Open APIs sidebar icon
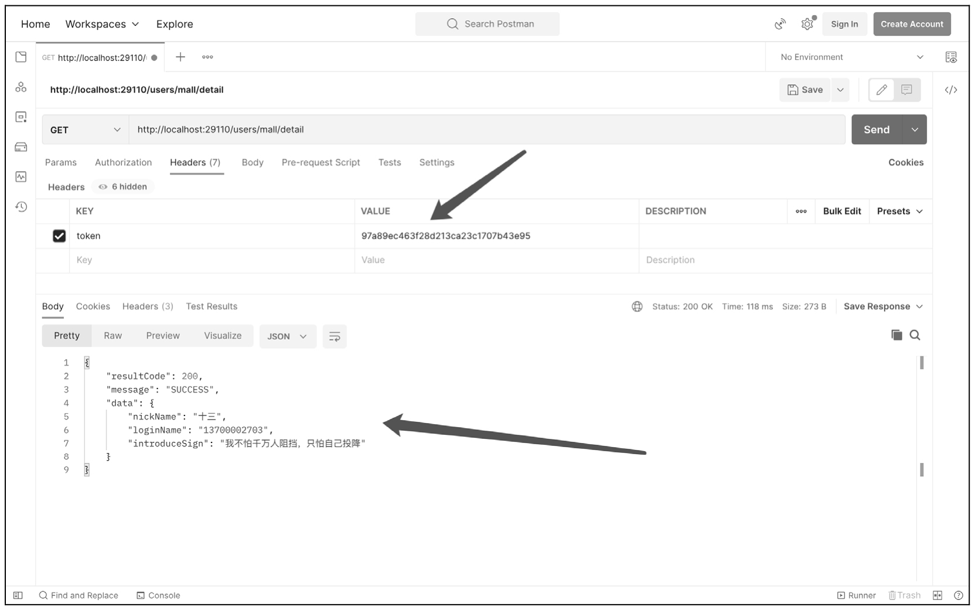The height and width of the screenshot is (610, 975). [x=21, y=87]
